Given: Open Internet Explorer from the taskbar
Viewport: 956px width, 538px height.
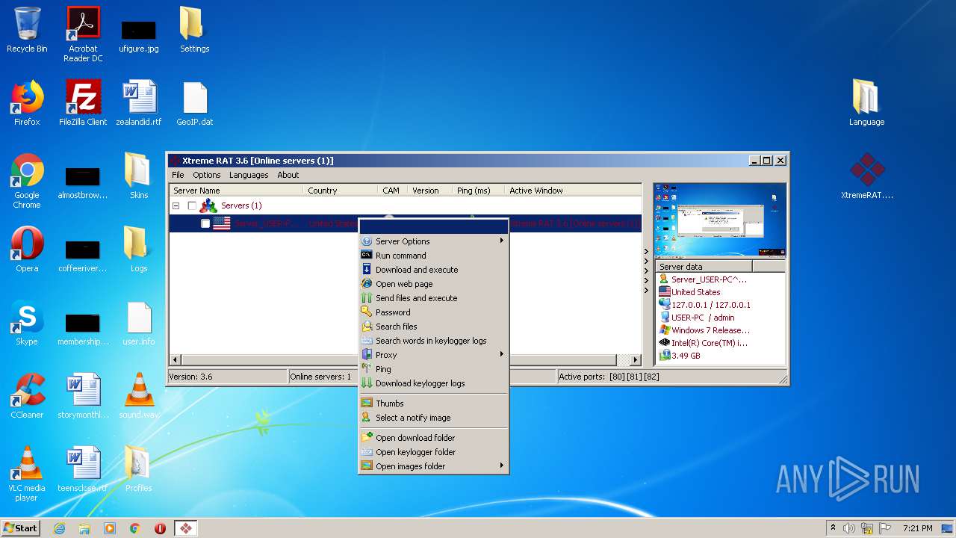Looking at the screenshot, I should tap(59, 528).
